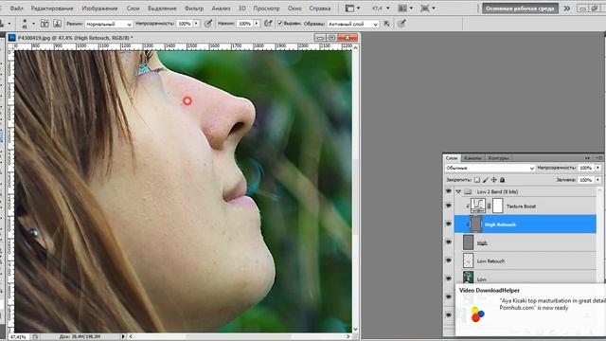Viewport: 606px width, 341px height.
Task: Open the Слои menu
Action: tap(133, 9)
